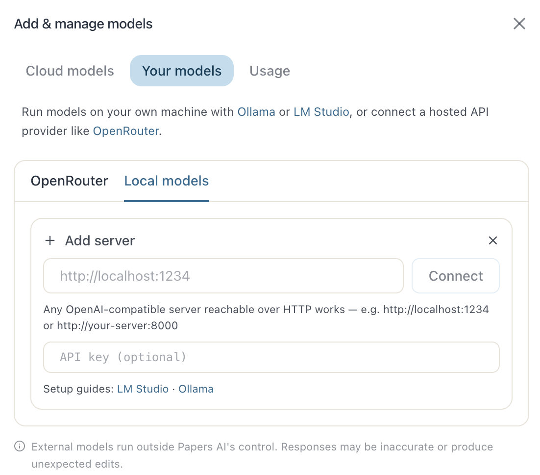The height and width of the screenshot is (475, 540).
Task: Switch to the OpenRouter sub-tab
Action: tap(69, 181)
